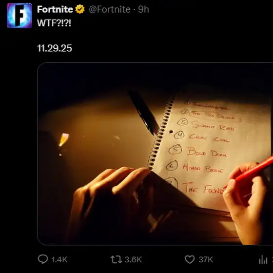Click the reply speech bubble icon
Viewport: 273px width, 273px height.
point(43,259)
